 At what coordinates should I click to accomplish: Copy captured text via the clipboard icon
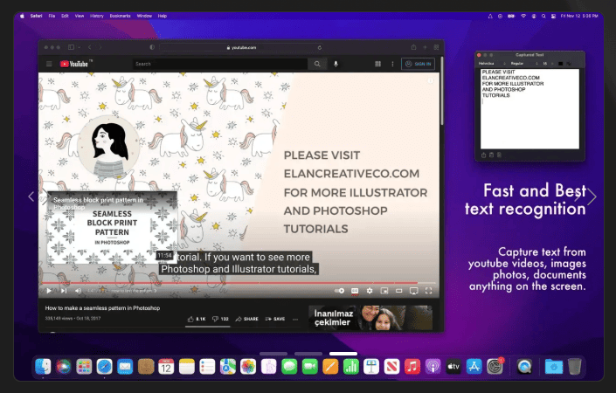(x=491, y=155)
